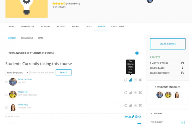Click atom-shaped activity icon in Helen Troy's row
Viewport: 192px width, 124px height.
coord(135,105)
